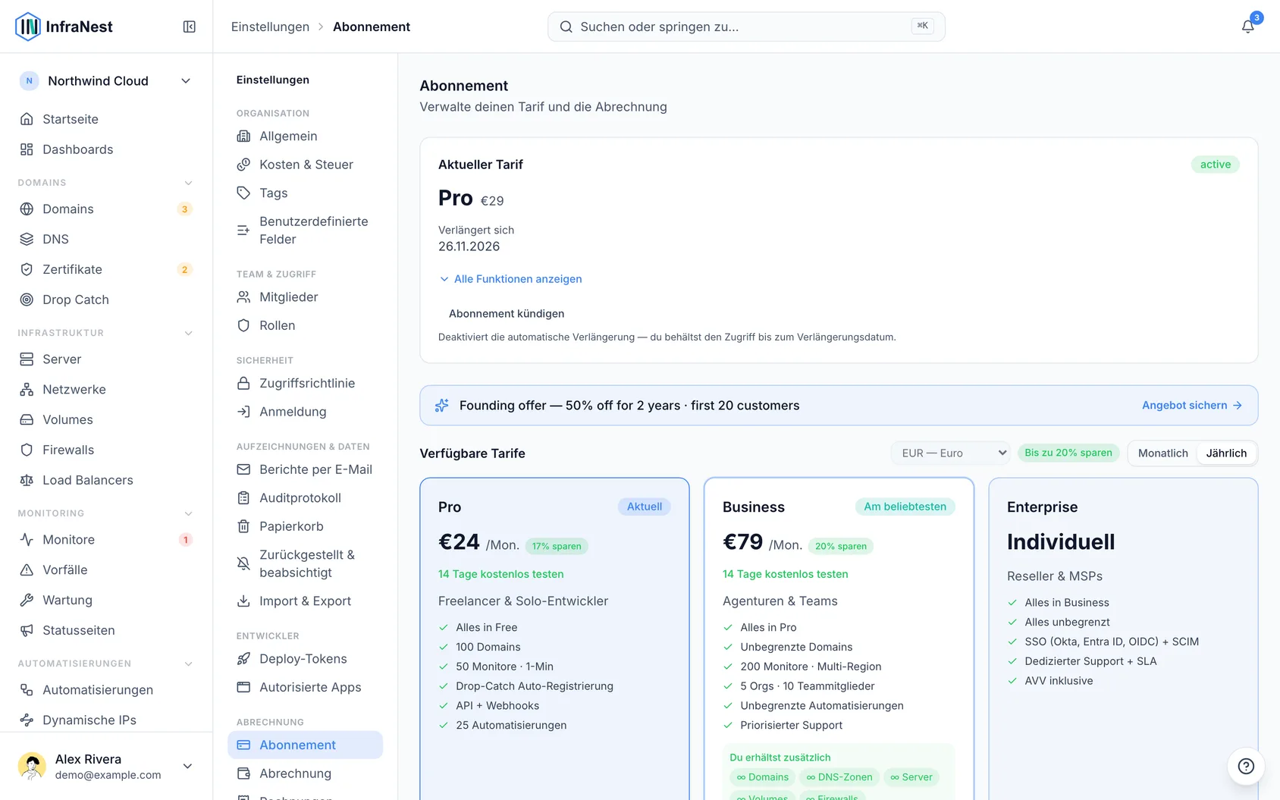
Task: Click the DNS layers icon
Action: point(27,239)
